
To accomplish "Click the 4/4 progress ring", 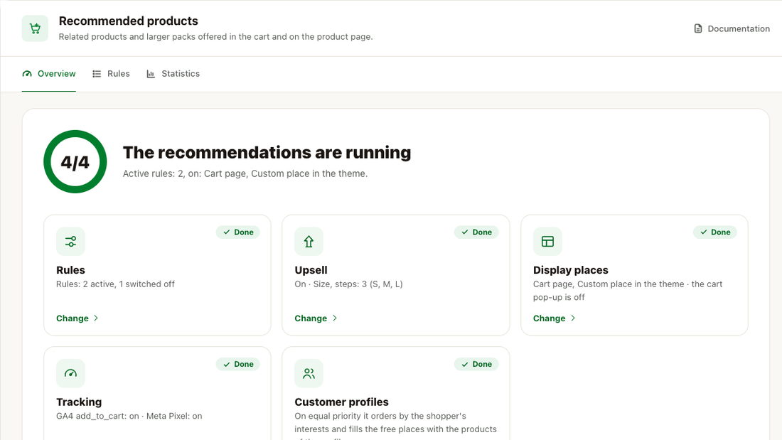I will 75,161.
